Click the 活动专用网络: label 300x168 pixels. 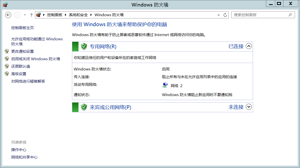(x=85, y=85)
